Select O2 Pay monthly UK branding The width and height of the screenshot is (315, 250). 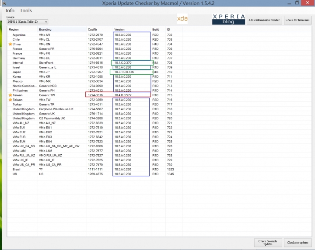[x=52, y=118]
